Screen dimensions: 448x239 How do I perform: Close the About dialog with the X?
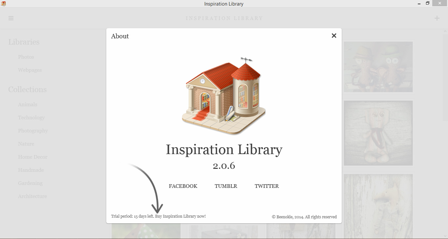(x=334, y=36)
